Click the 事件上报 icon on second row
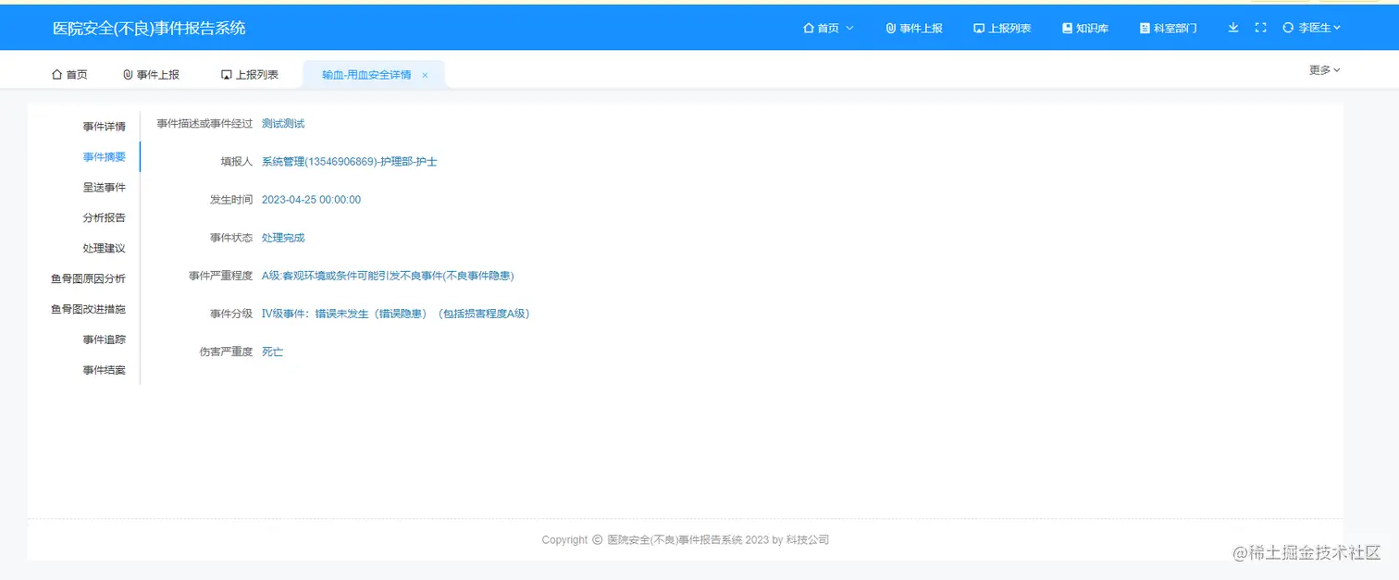This screenshot has width=1399, height=580. 127,74
